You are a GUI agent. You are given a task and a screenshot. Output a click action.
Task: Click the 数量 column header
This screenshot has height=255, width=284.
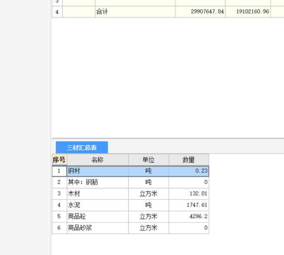[x=189, y=160]
